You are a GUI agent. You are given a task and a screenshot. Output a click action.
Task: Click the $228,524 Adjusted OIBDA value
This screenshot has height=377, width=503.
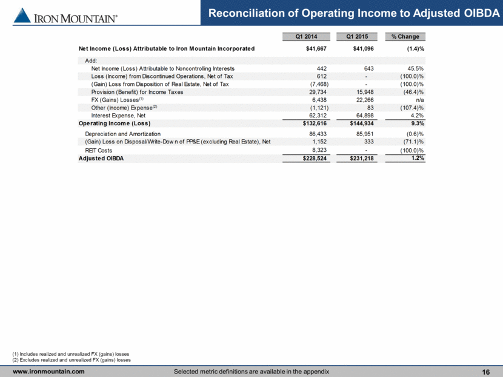315,158
